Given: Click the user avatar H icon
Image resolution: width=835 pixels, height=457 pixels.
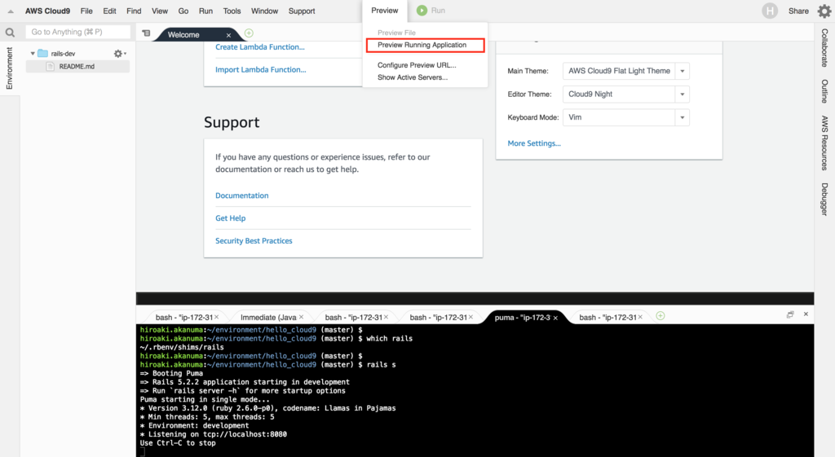Looking at the screenshot, I should [770, 11].
